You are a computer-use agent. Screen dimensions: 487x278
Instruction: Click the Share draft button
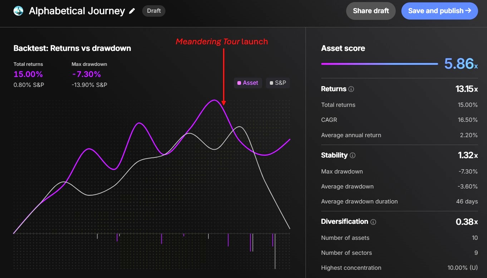coord(371,11)
